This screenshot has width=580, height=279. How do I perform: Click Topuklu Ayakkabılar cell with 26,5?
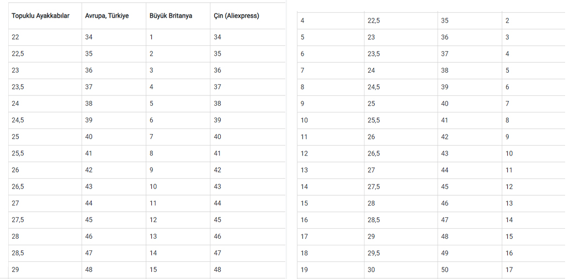(18, 186)
